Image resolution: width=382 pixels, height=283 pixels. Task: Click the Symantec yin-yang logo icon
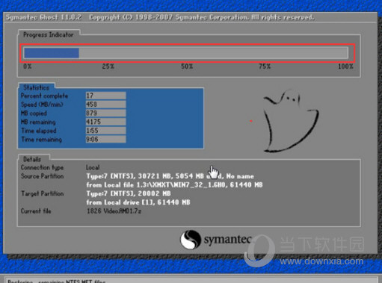191,240
